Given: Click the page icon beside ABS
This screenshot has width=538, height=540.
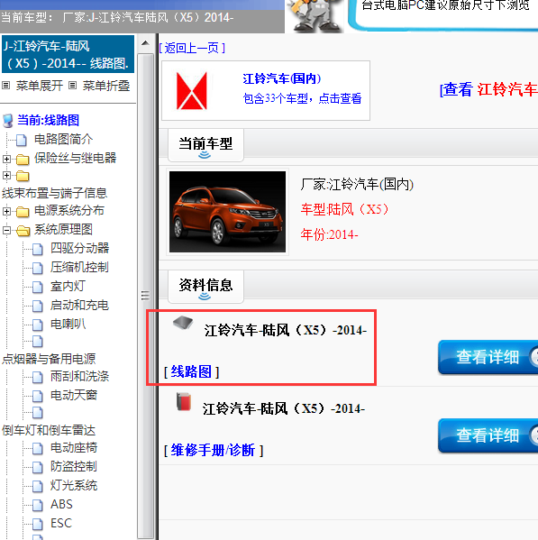Looking at the screenshot, I should click(38, 506).
